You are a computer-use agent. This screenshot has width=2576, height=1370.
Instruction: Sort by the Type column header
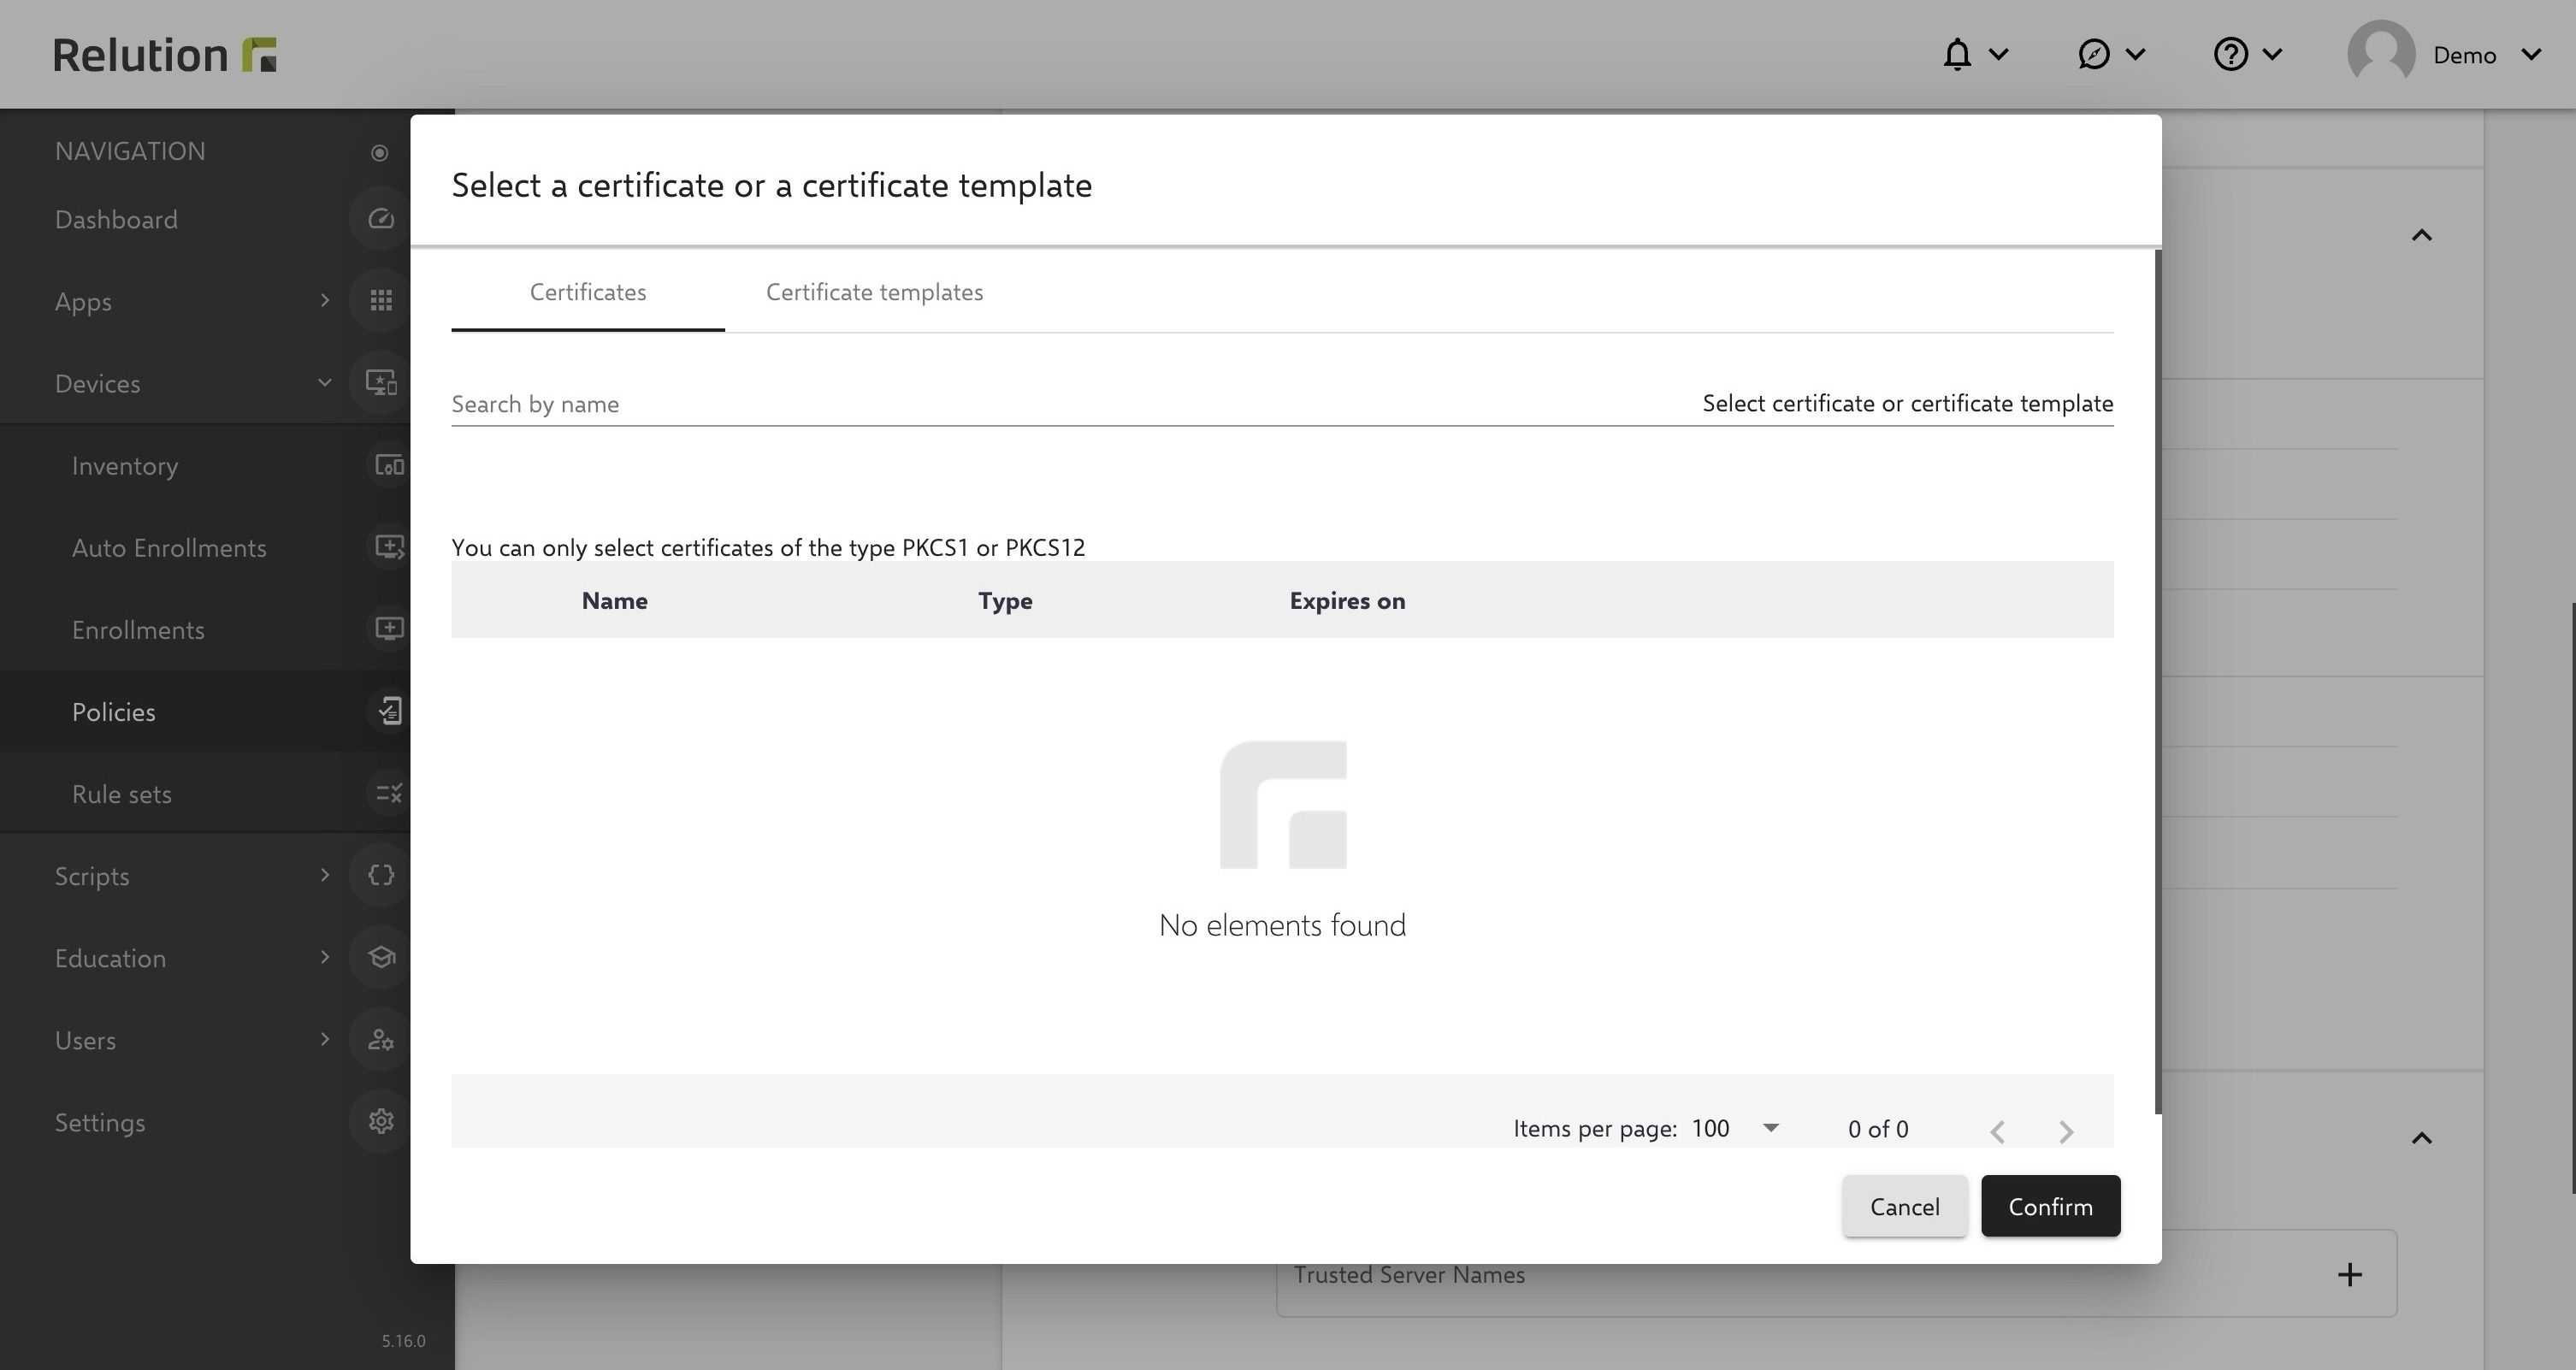click(x=1005, y=600)
